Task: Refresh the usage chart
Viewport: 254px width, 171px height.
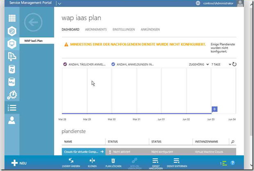Action: tap(234, 64)
